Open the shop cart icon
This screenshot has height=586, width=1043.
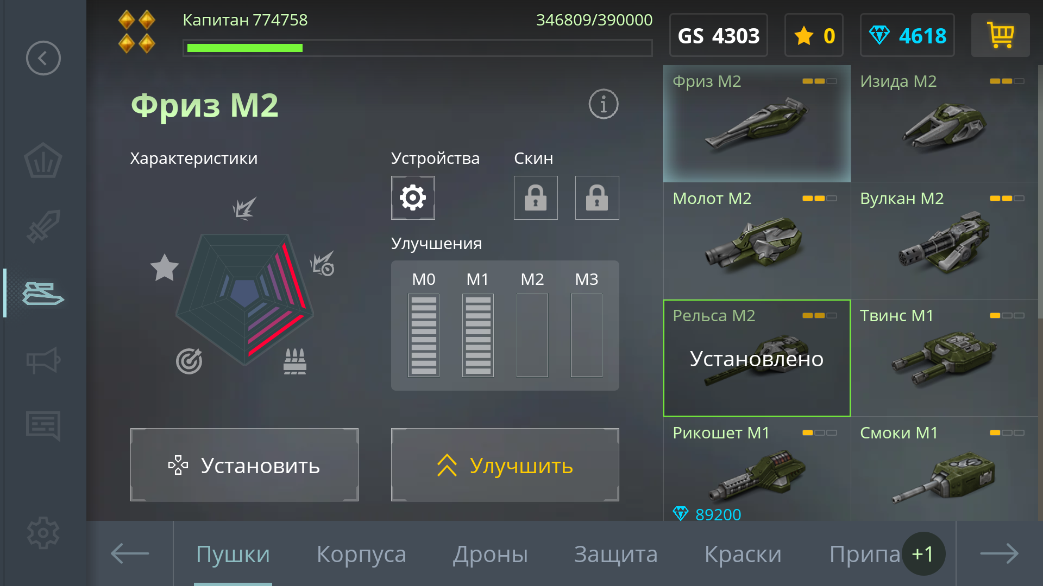point(1000,35)
